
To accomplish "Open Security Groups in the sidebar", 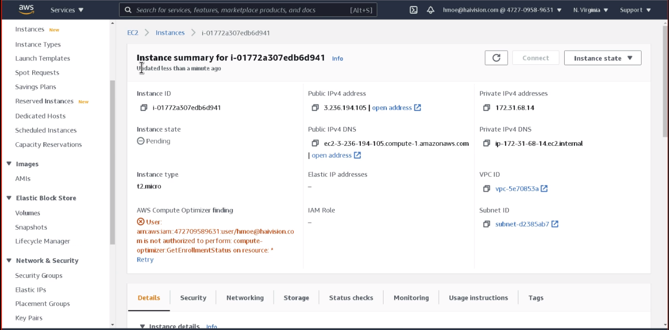I will [39, 276].
